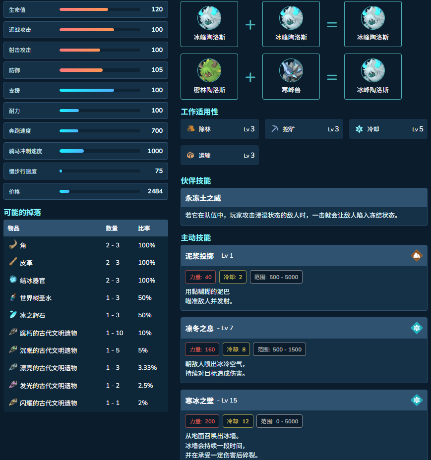Click the 运输 box work icon
Viewport: 431px width, 460px height.
190,155
